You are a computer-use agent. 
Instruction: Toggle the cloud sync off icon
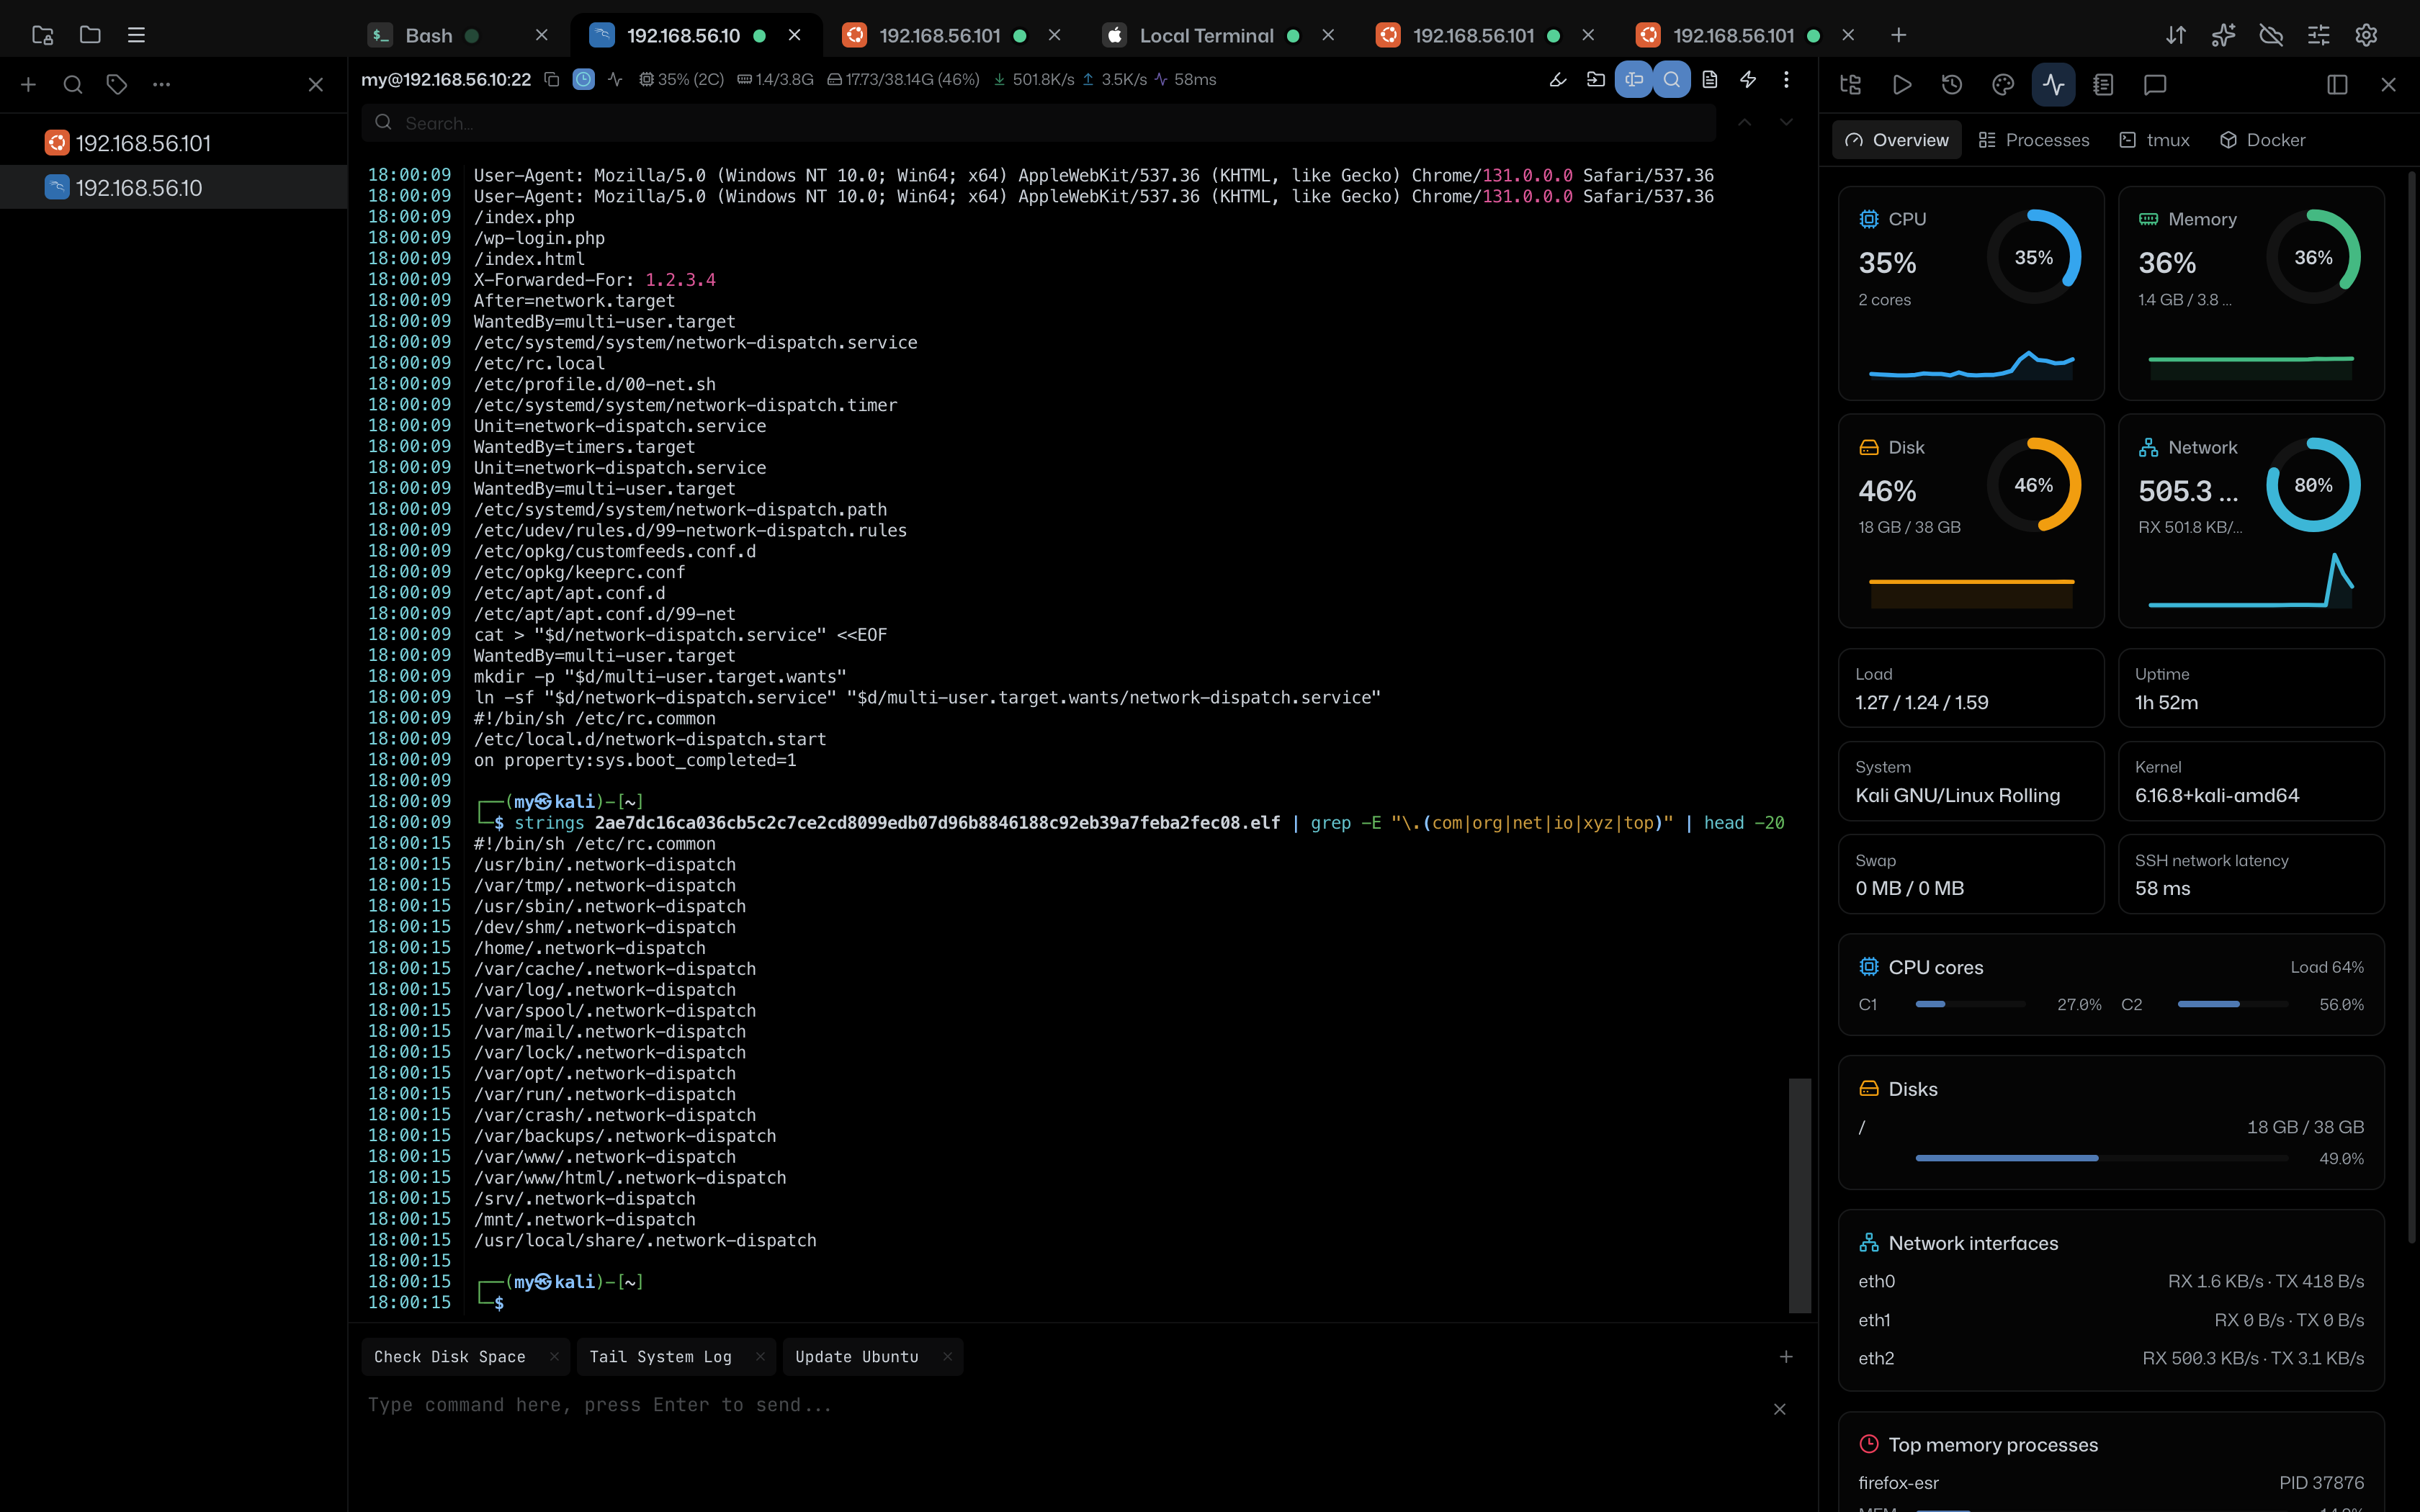[x=2271, y=35]
